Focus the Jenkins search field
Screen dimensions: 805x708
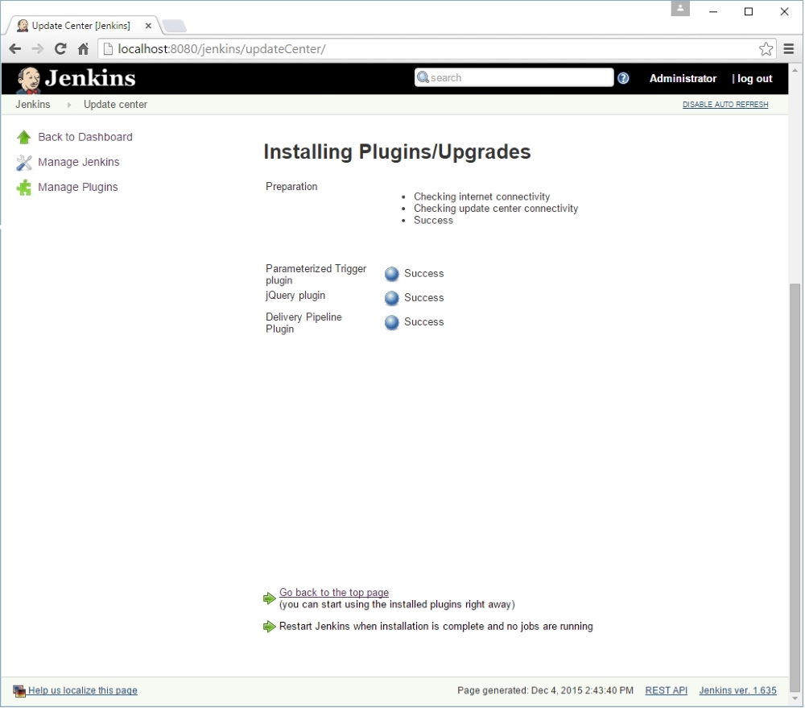point(514,77)
